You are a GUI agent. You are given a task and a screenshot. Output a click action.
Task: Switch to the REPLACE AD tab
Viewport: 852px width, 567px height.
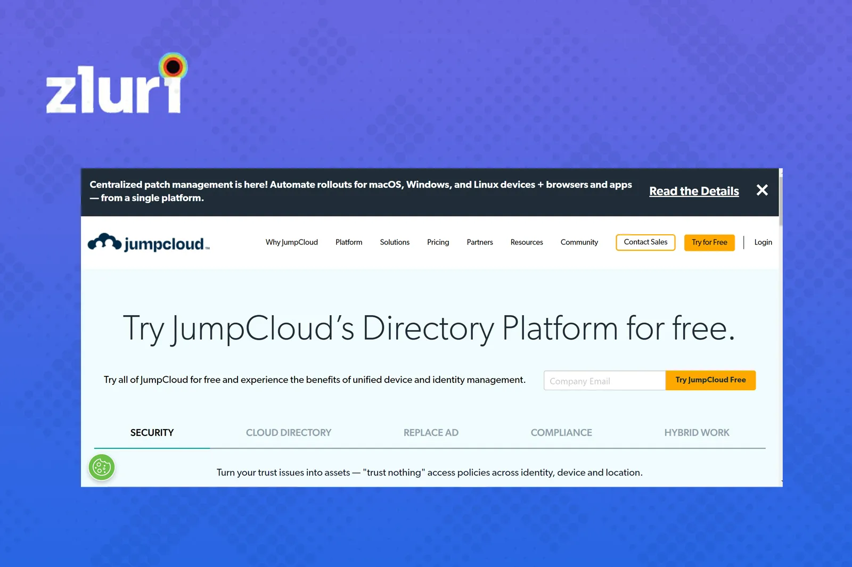[431, 433]
